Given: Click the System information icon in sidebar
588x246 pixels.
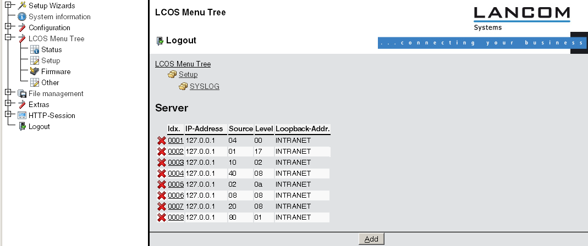Looking at the screenshot, I should [x=22, y=16].
